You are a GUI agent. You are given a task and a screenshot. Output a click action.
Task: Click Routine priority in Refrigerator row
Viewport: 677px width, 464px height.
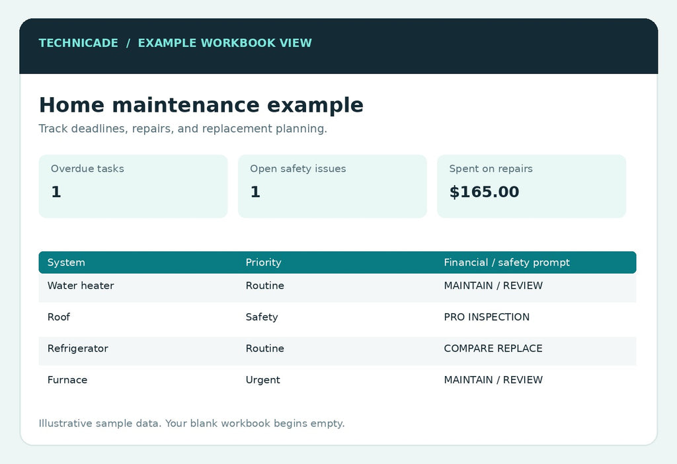[264, 349]
